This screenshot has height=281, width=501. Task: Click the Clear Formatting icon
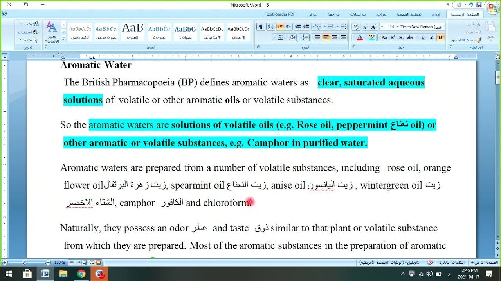356,27
